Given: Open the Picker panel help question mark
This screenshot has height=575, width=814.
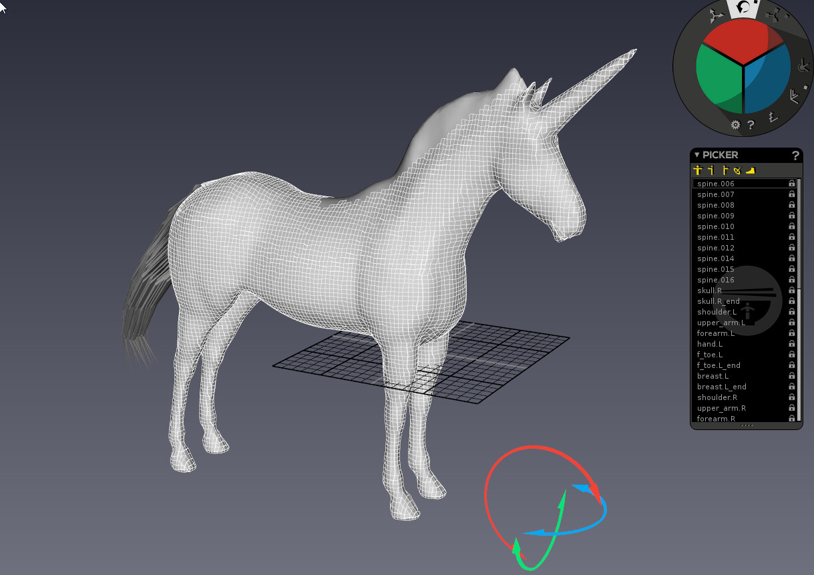Looking at the screenshot, I should (795, 155).
